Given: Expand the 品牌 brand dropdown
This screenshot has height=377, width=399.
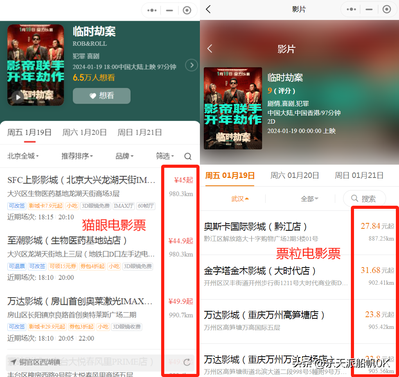Looking at the screenshot, I should pos(124,156).
